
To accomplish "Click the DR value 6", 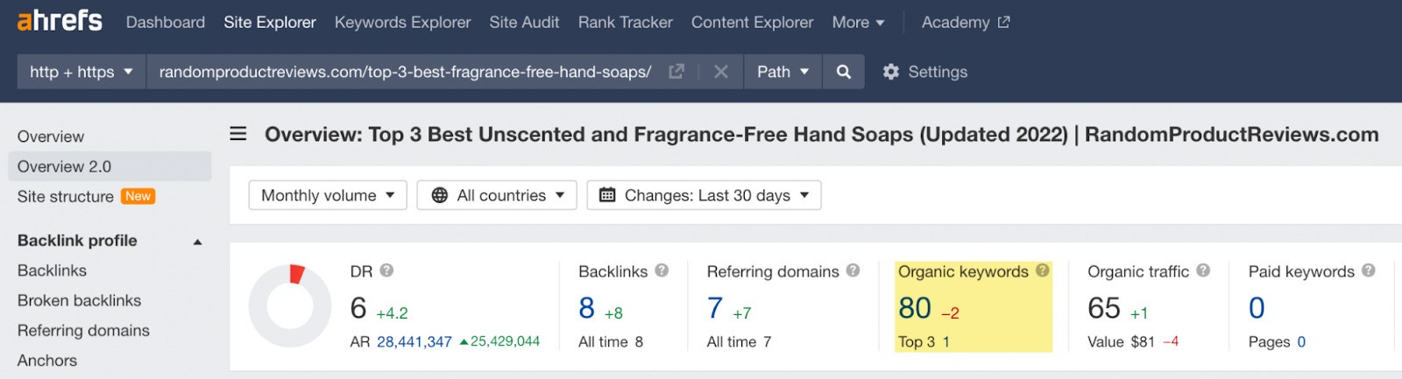I will 358,308.
